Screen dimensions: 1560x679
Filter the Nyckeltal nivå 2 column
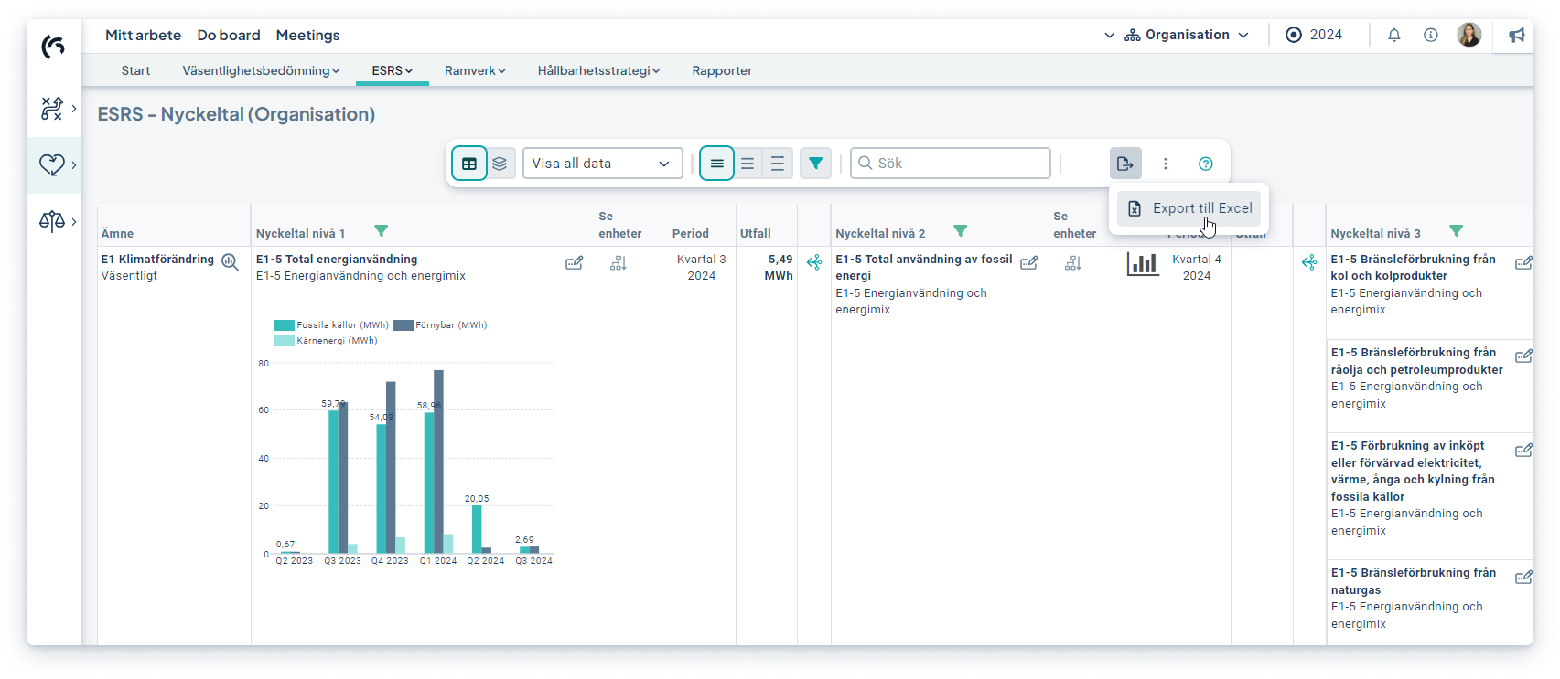[x=960, y=231]
